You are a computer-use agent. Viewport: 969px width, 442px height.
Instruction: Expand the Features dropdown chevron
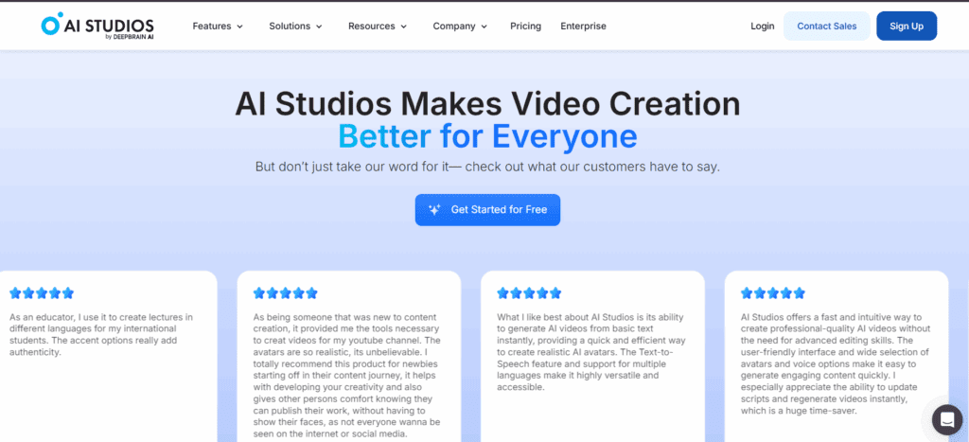239,27
